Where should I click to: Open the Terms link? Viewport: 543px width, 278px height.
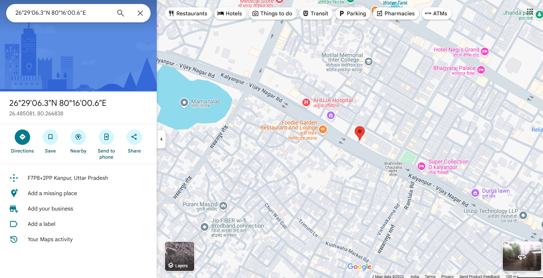pos(430,276)
